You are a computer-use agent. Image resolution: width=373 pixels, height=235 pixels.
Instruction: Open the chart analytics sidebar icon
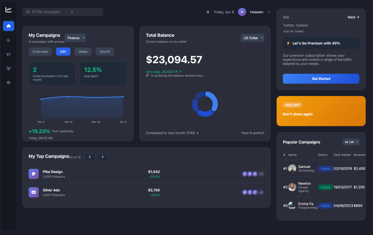coord(8,40)
